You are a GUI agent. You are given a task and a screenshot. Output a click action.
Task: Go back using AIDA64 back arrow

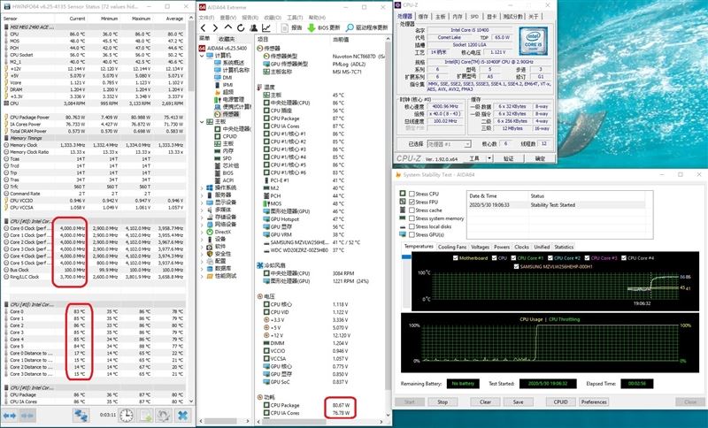204,28
